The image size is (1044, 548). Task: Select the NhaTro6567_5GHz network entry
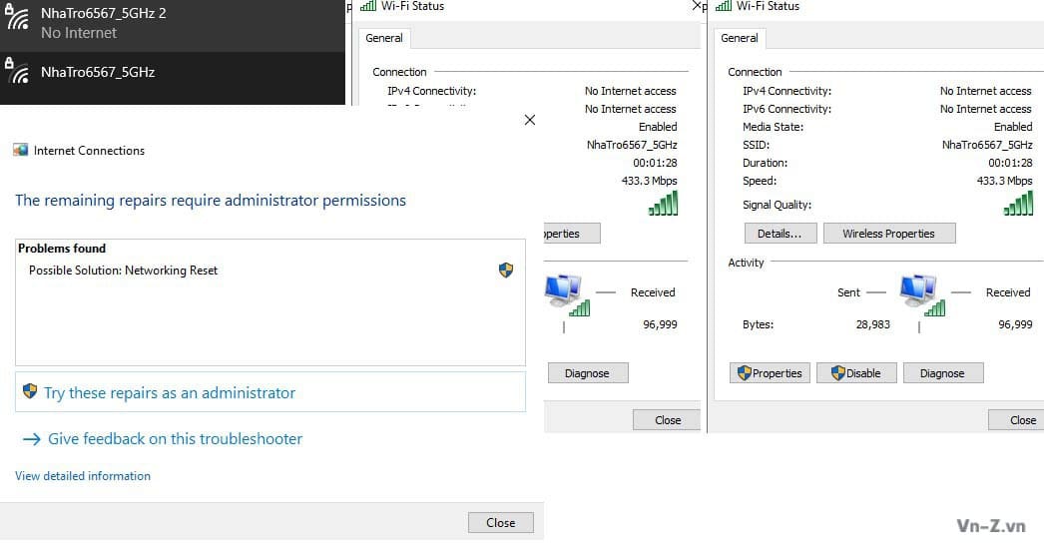(98, 72)
